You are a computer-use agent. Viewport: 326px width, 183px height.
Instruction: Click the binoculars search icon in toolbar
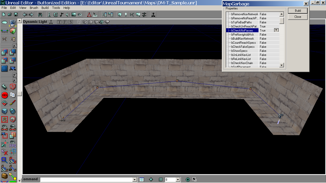point(40,14)
